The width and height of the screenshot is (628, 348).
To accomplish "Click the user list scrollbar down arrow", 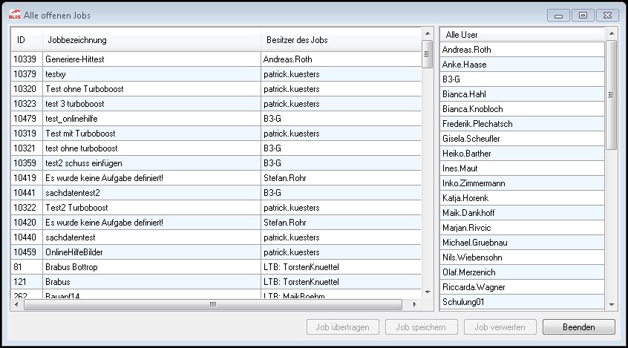I will 612,304.
